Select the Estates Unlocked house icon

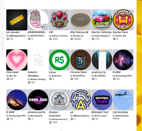(x=59, y=100)
